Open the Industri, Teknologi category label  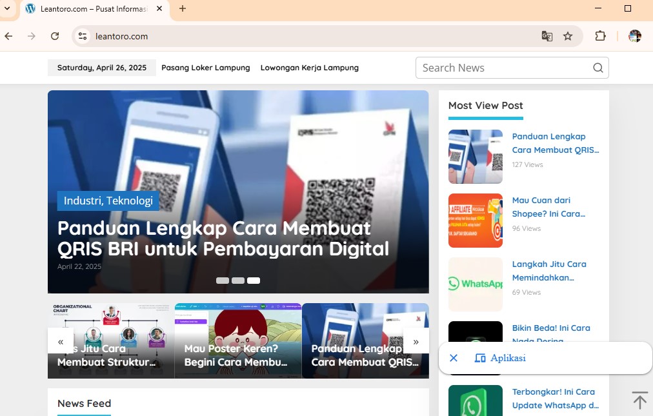pos(108,201)
